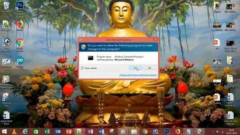The image size is (240, 135).
Task: Click the Command Processor program icon
Action: coord(90,58)
